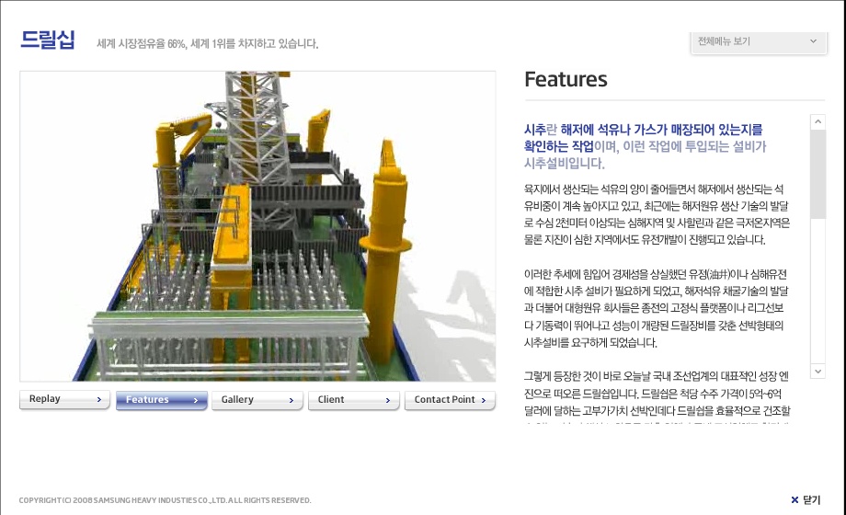Viewport: 846px width, 515px height.
Task: Click the drillship 3D model image
Action: 257,226
